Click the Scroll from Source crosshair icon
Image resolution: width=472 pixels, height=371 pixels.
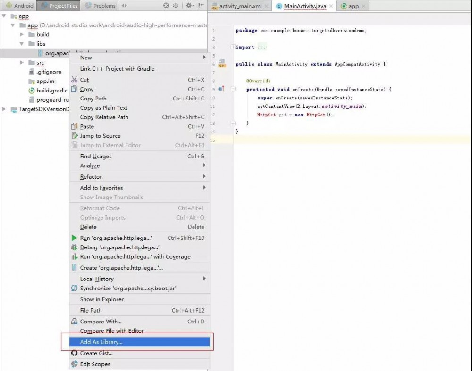pyautogui.click(x=166, y=6)
